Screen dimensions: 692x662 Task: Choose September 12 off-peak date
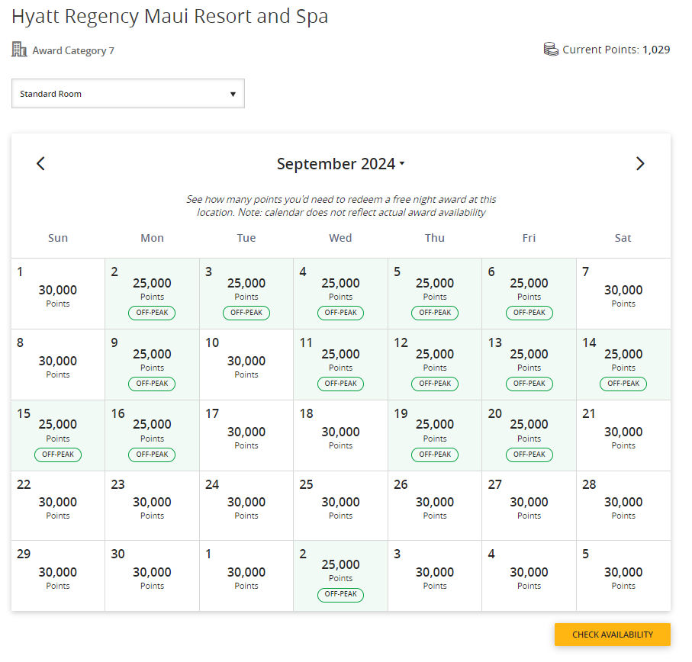click(435, 365)
